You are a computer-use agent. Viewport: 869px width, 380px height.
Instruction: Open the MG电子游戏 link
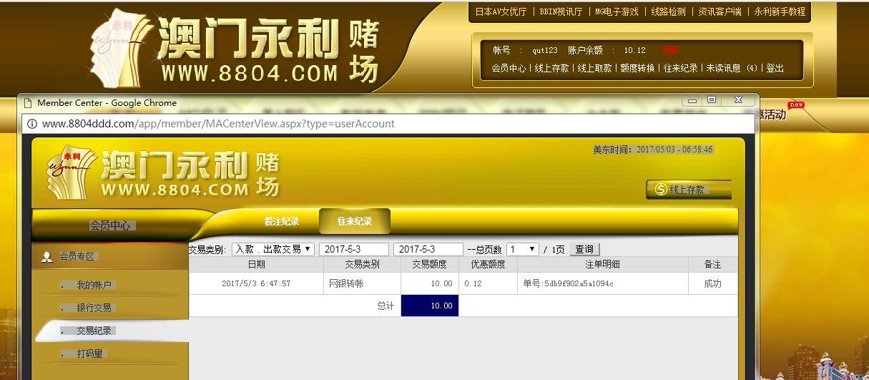617,11
